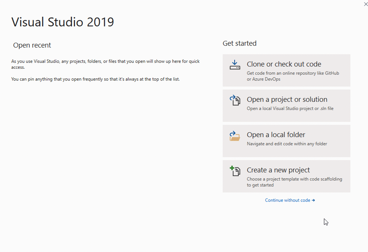
Task: Click the 'As you use Visual Studio' paragraph
Action: click(106, 64)
